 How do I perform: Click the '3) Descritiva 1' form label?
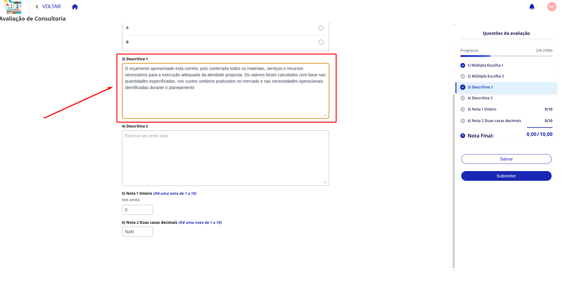point(135,59)
